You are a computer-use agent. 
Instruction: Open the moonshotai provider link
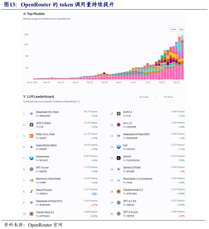[x=133, y=160]
